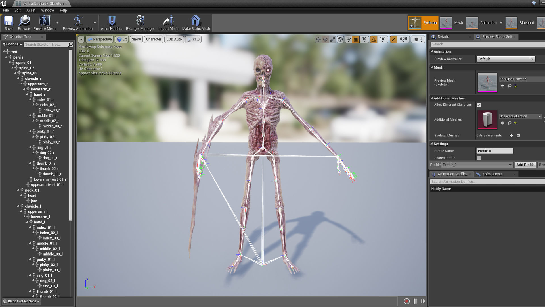Add element to Skeletal Meshes array
This screenshot has width=545, height=307.
[511, 135]
